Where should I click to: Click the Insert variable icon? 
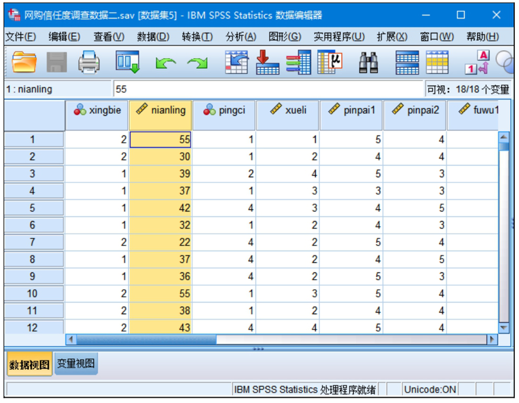[437, 63]
